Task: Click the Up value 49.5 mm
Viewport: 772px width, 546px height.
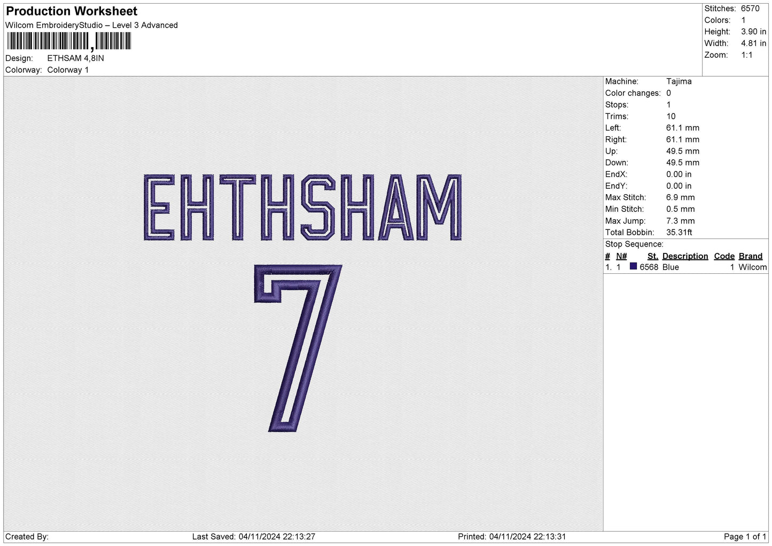Action: 683,151
